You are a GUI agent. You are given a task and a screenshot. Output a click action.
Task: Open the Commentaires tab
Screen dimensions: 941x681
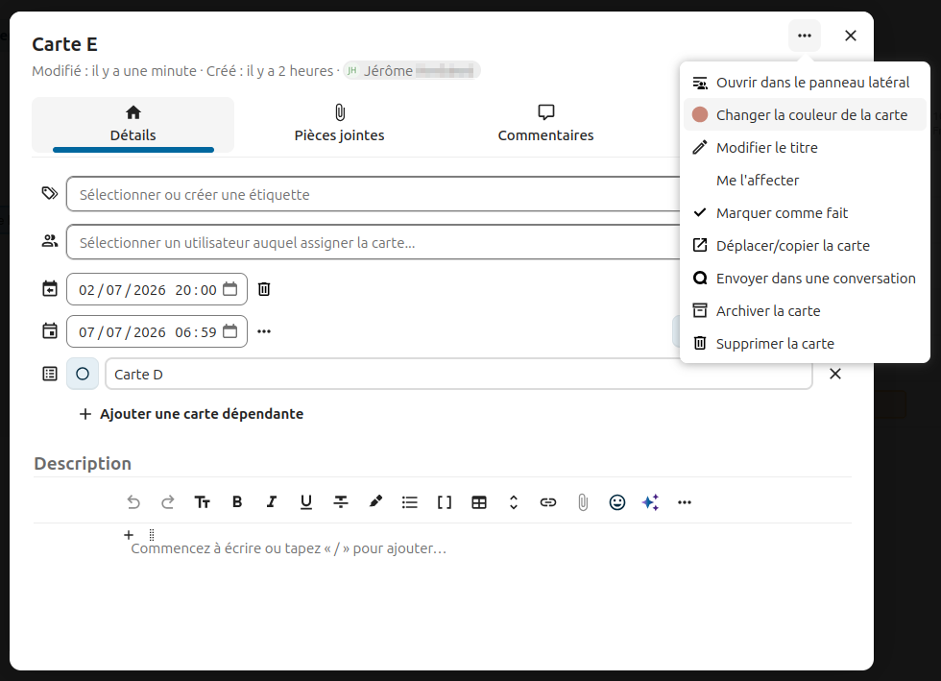(545, 125)
